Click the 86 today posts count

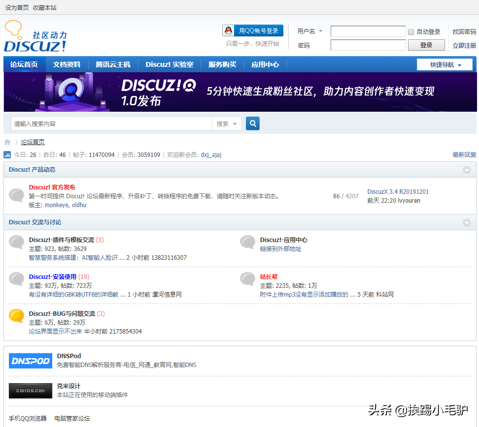pos(337,196)
